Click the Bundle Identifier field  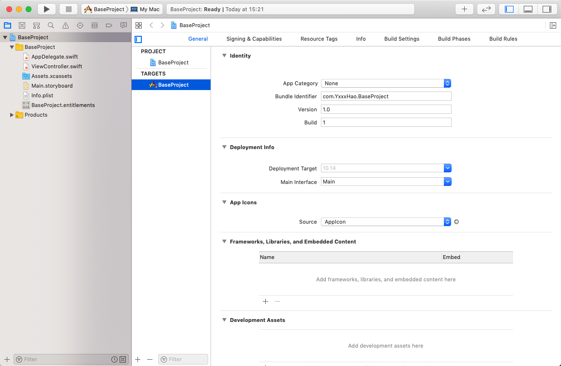point(386,96)
